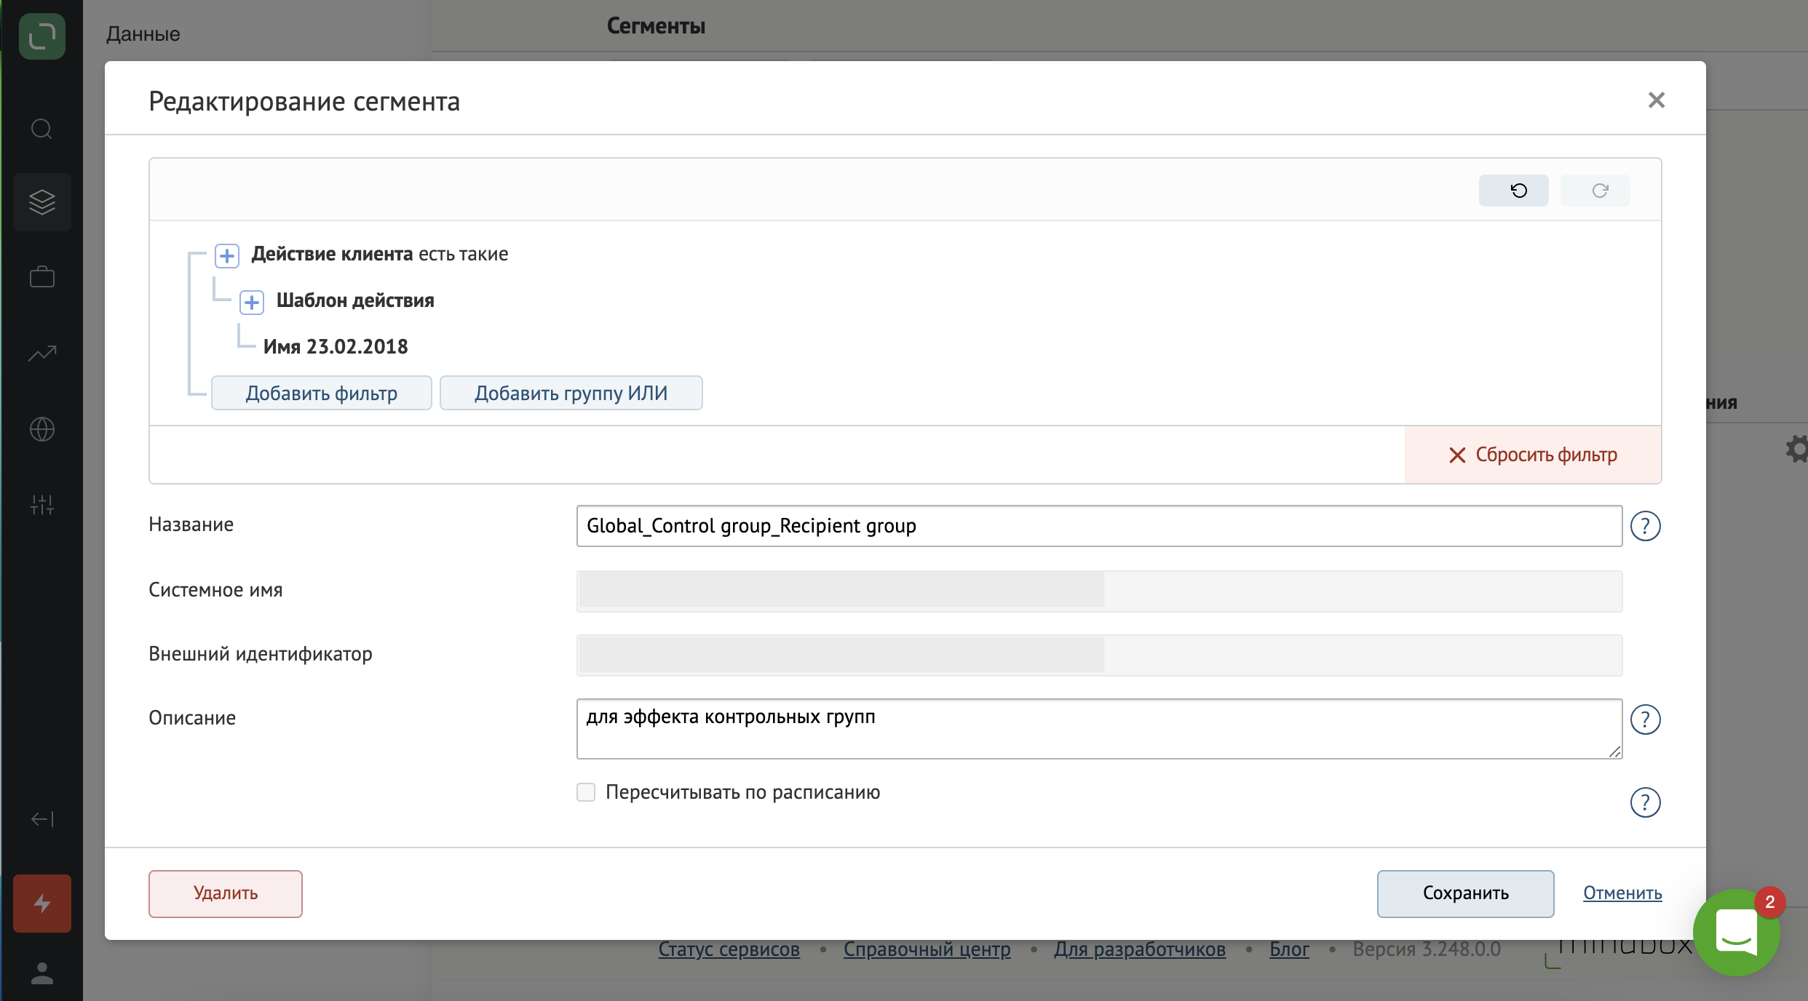Click the Данные heading in background
The image size is (1808, 1001).
click(143, 34)
